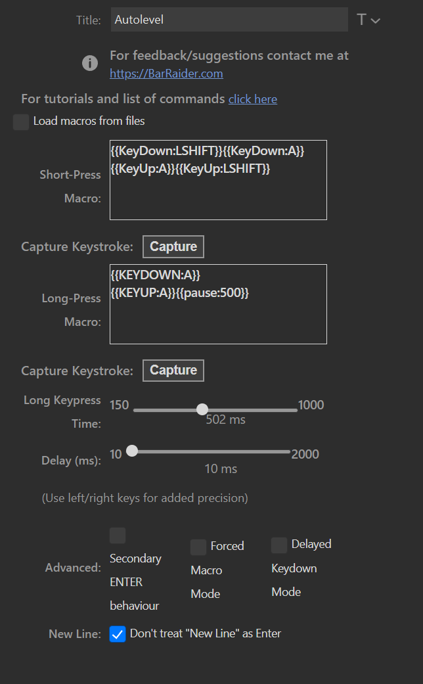Click the Delay (ms) slider handle
This screenshot has width=423, height=684.
(x=132, y=451)
